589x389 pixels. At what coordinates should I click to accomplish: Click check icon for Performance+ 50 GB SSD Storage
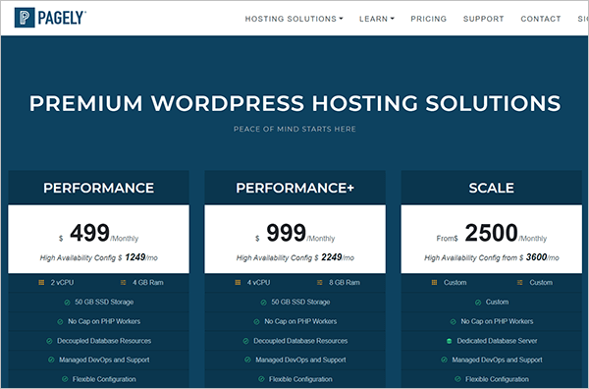click(263, 303)
